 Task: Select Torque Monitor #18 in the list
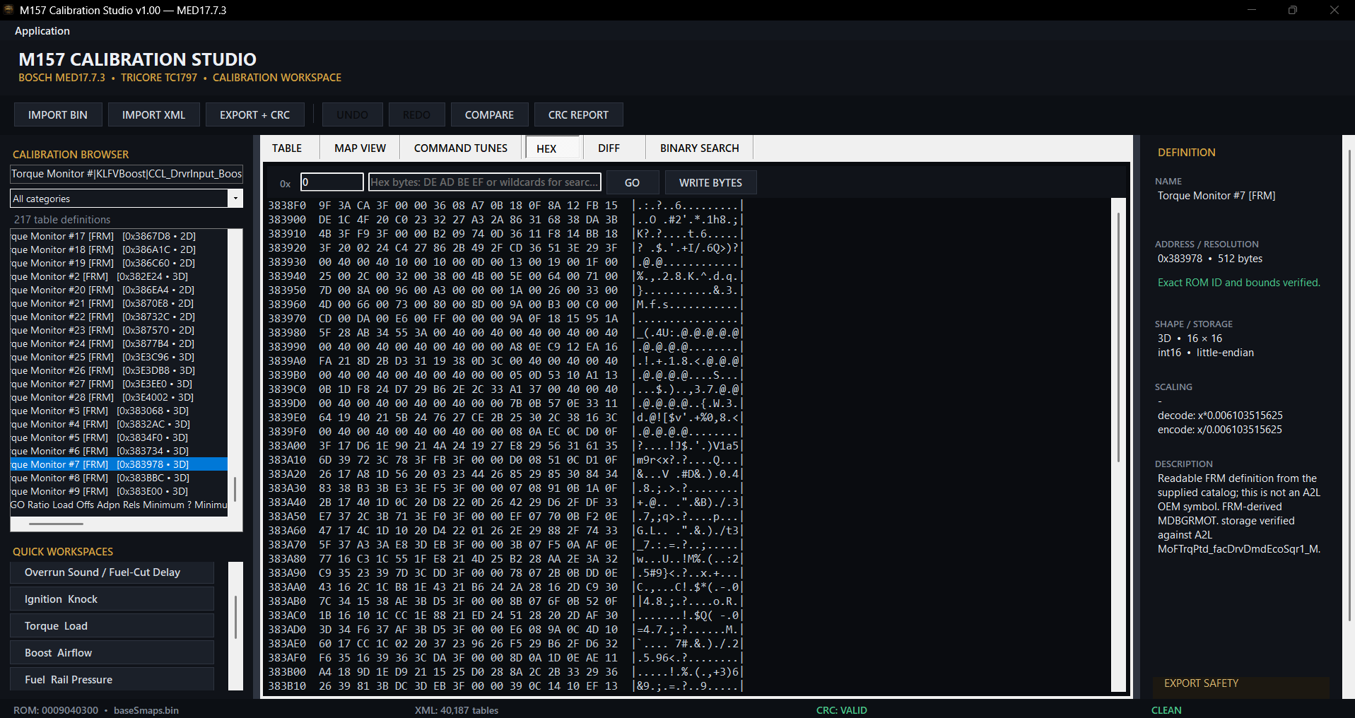[x=119, y=249]
